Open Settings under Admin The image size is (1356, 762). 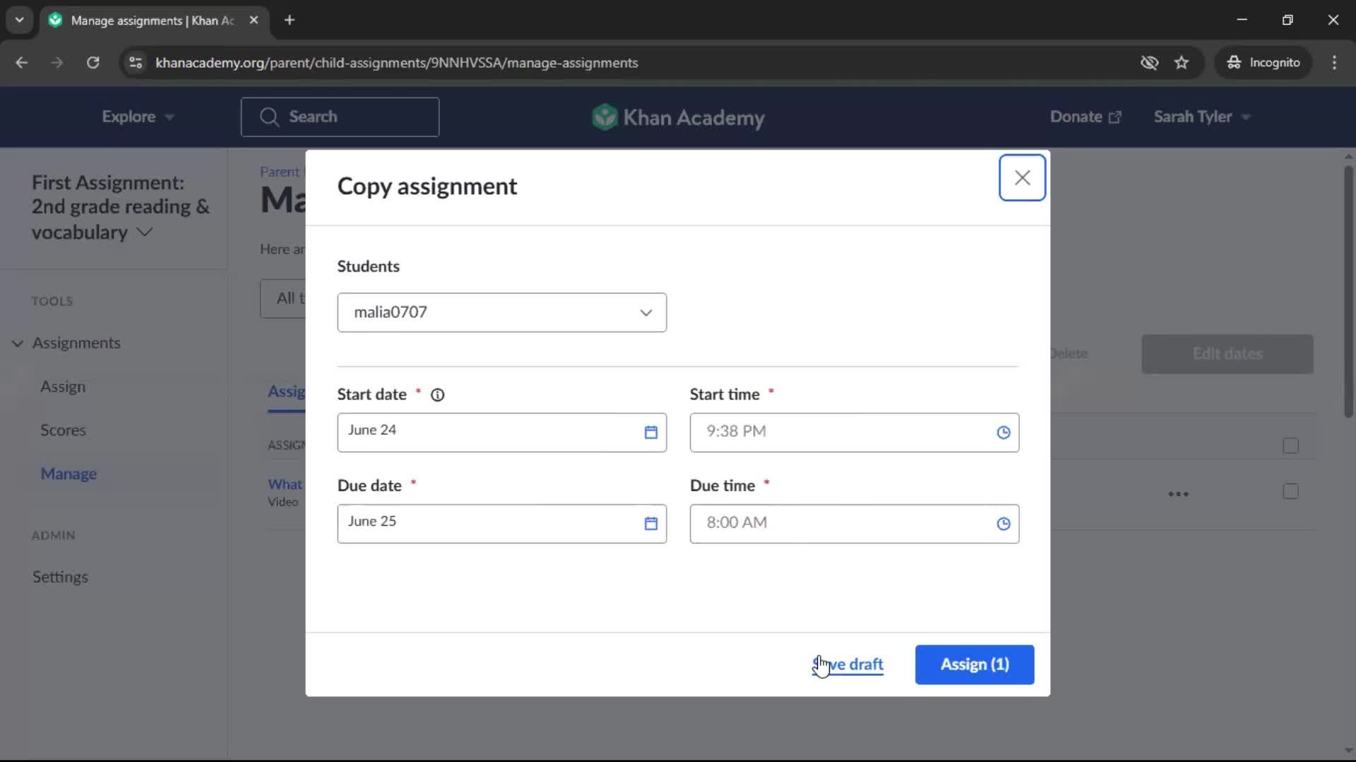click(x=60, y=577)
